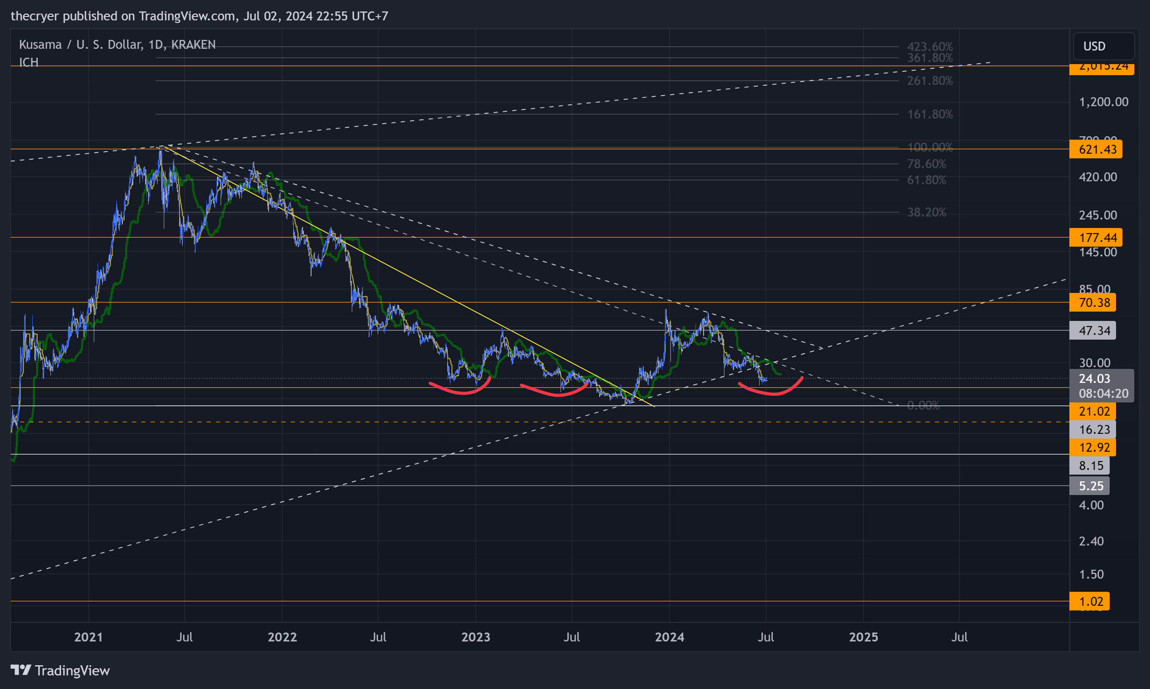Click the 2.40 price scale value

1091,541
